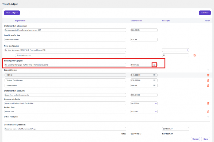Delete the CIBC_2 expenditure row
This screenshot has width=214, height=142.
tap(208, 75)
